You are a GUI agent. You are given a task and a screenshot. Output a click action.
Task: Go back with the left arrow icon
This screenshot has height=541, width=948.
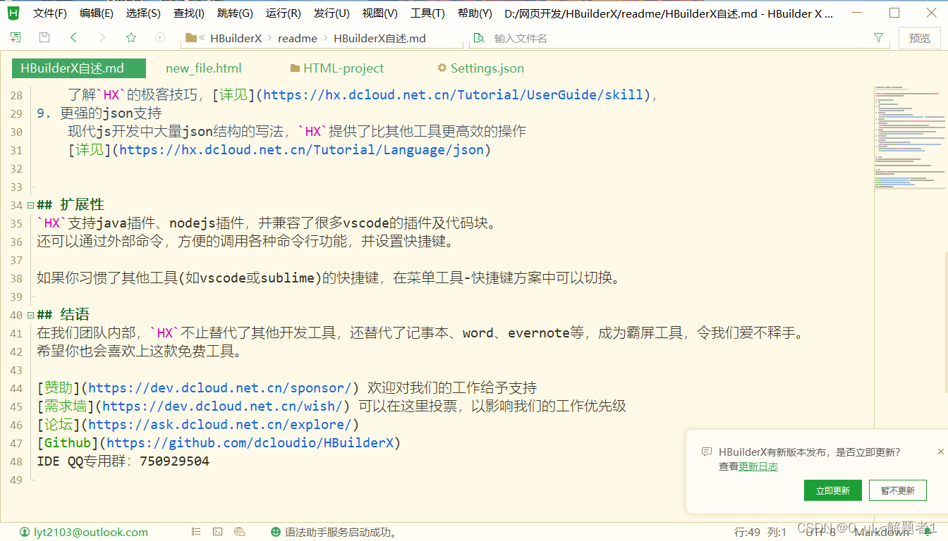(x=73, y=38)
